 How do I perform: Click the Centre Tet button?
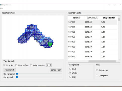pos(10,70)
